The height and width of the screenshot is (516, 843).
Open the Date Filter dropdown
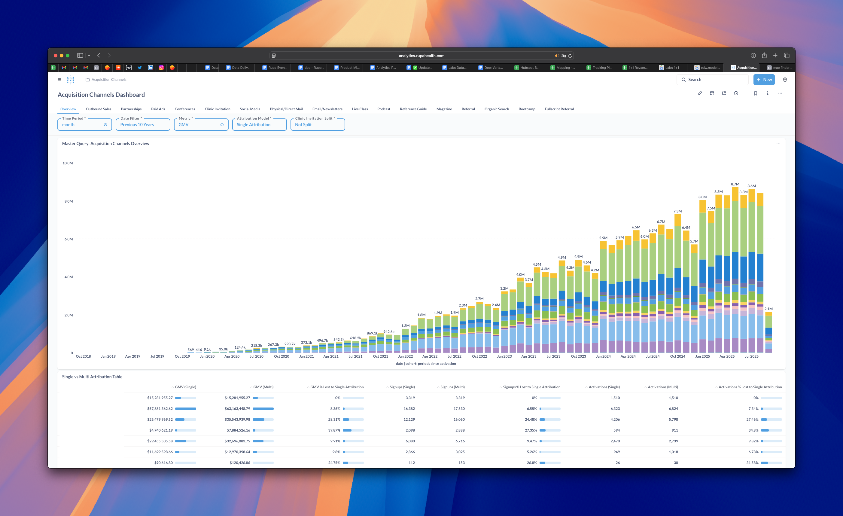point(143,124)
